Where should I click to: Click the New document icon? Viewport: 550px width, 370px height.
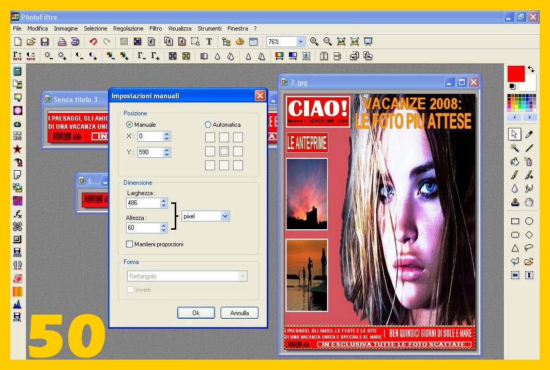pyautogui.click(x=18, y=42)
